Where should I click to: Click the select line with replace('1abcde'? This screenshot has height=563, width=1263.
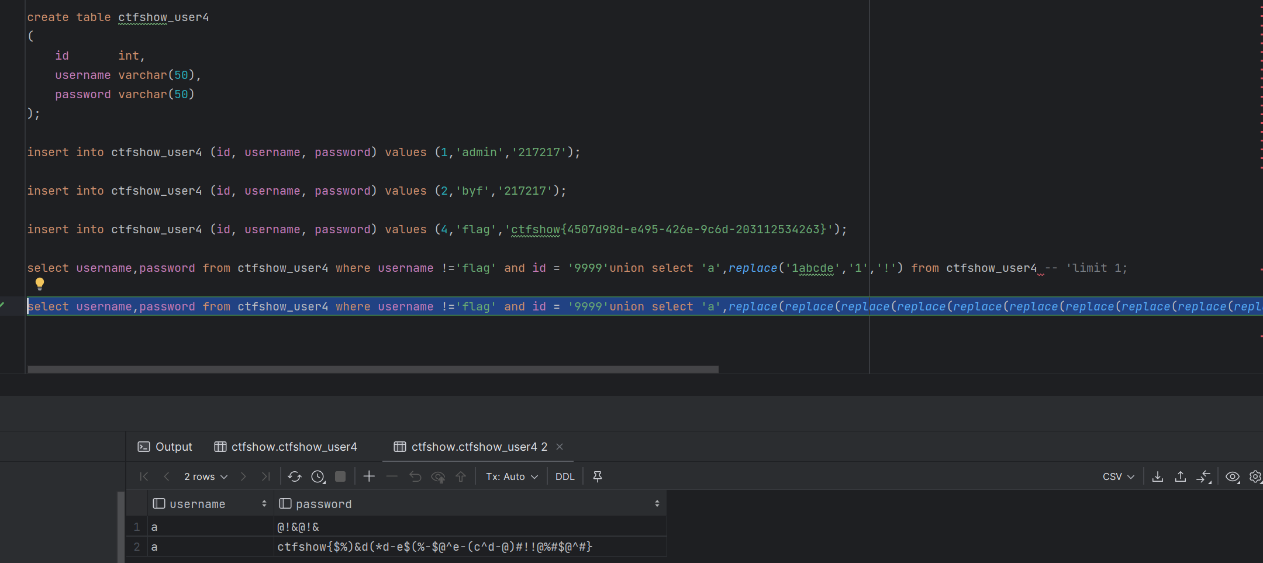577,268
